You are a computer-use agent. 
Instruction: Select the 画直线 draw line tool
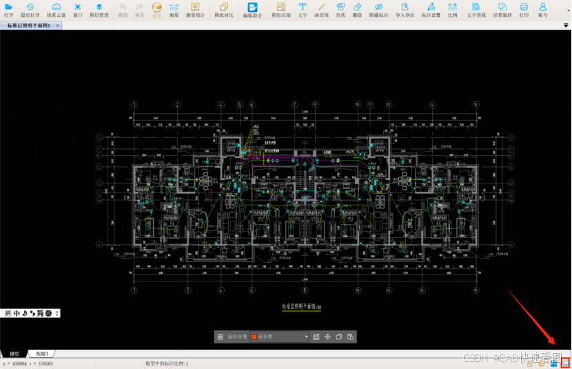[x=321, y=10]
